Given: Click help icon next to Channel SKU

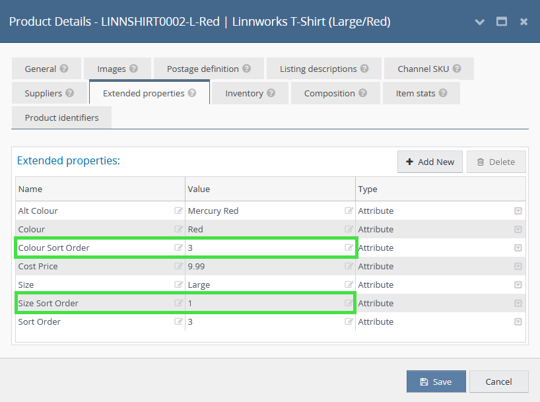Looking at the screenshot, I should point(456,69).
